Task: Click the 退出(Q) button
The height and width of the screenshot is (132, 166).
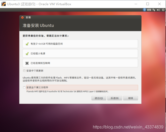Action: 99,98
